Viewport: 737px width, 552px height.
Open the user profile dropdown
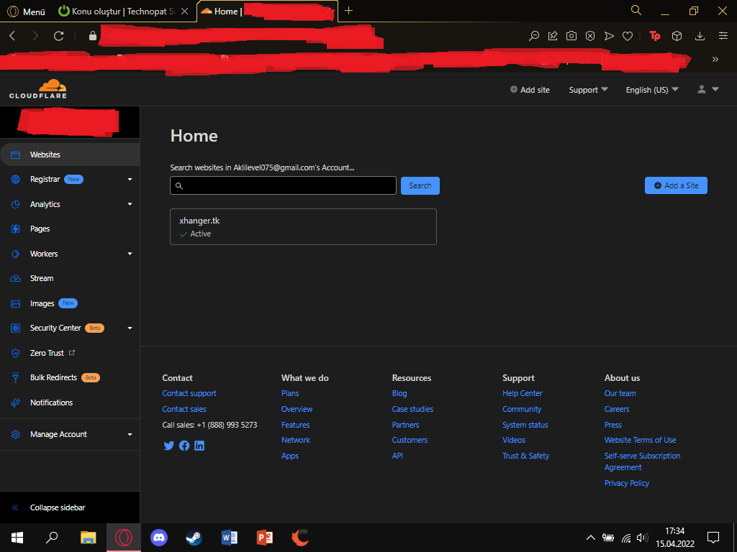click(708, 89)
